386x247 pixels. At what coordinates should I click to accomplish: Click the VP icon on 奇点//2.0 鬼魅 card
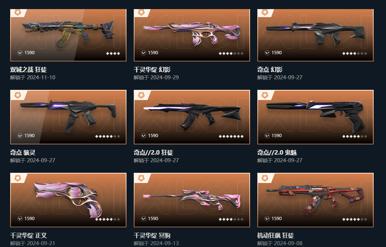coord(267,136)
